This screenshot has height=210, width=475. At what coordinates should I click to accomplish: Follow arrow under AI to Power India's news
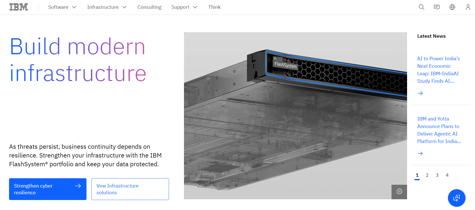[420, 93]
